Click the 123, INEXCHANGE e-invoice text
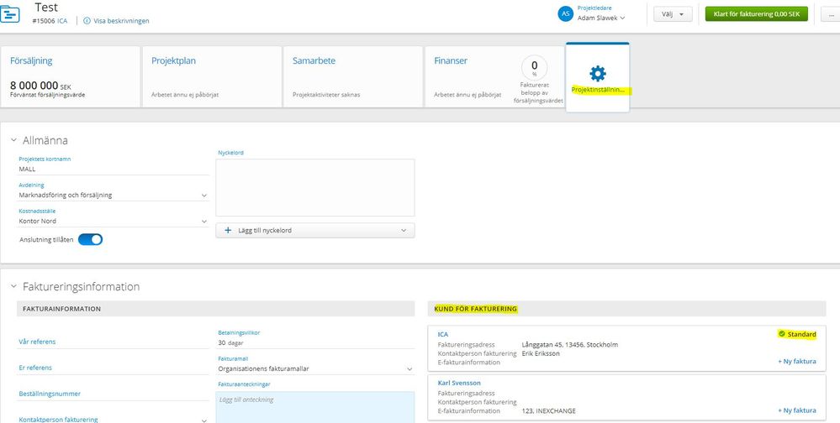 [x=548, y=410]
